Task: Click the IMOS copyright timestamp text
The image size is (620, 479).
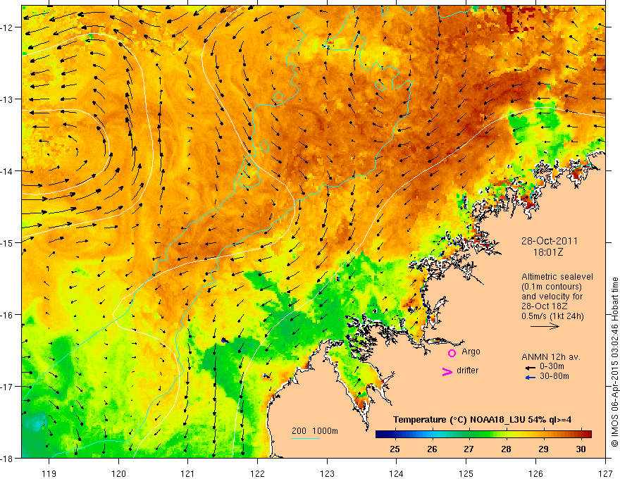Action: 614,363
